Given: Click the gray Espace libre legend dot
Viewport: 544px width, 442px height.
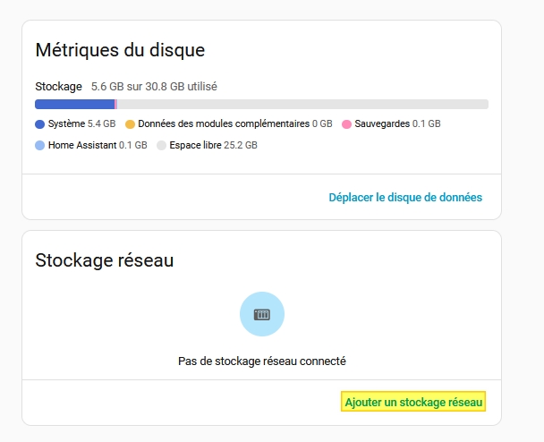Looking at the screenshot, I should (161, 145).
